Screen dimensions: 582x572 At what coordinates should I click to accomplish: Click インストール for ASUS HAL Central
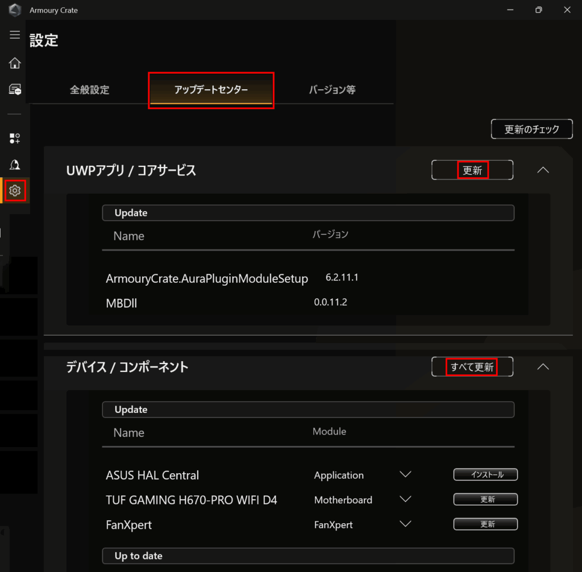click(485, 474)
